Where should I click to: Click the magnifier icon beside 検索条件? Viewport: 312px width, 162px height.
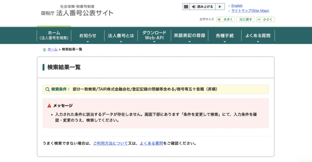(x=47, y=89)
